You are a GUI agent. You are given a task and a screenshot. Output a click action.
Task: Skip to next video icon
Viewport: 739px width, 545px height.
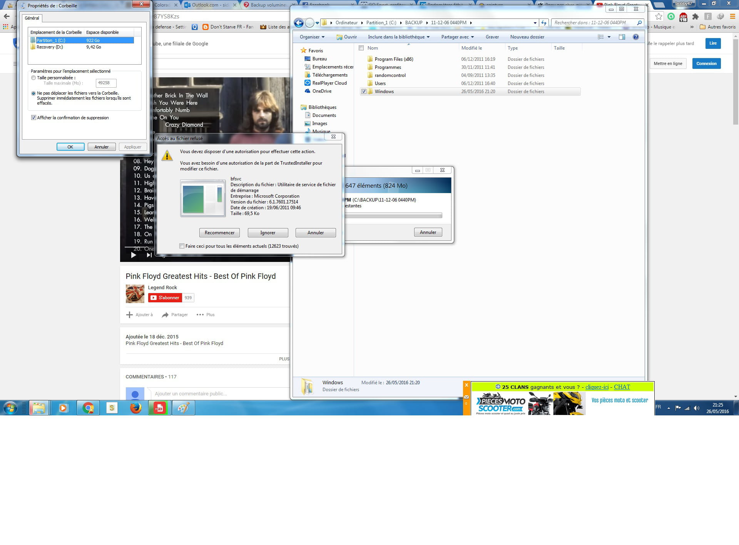tap(149, 255)
